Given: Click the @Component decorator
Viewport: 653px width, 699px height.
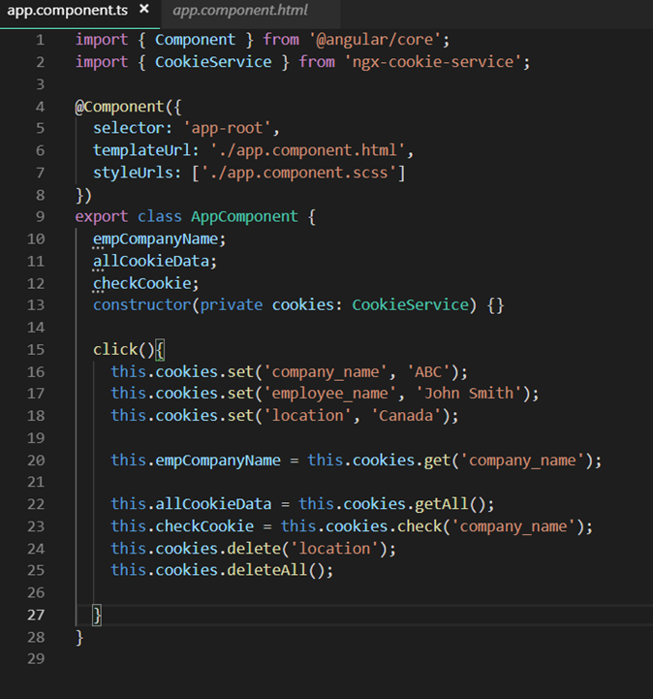Looking at the screenshot, I should click(119, 107).
